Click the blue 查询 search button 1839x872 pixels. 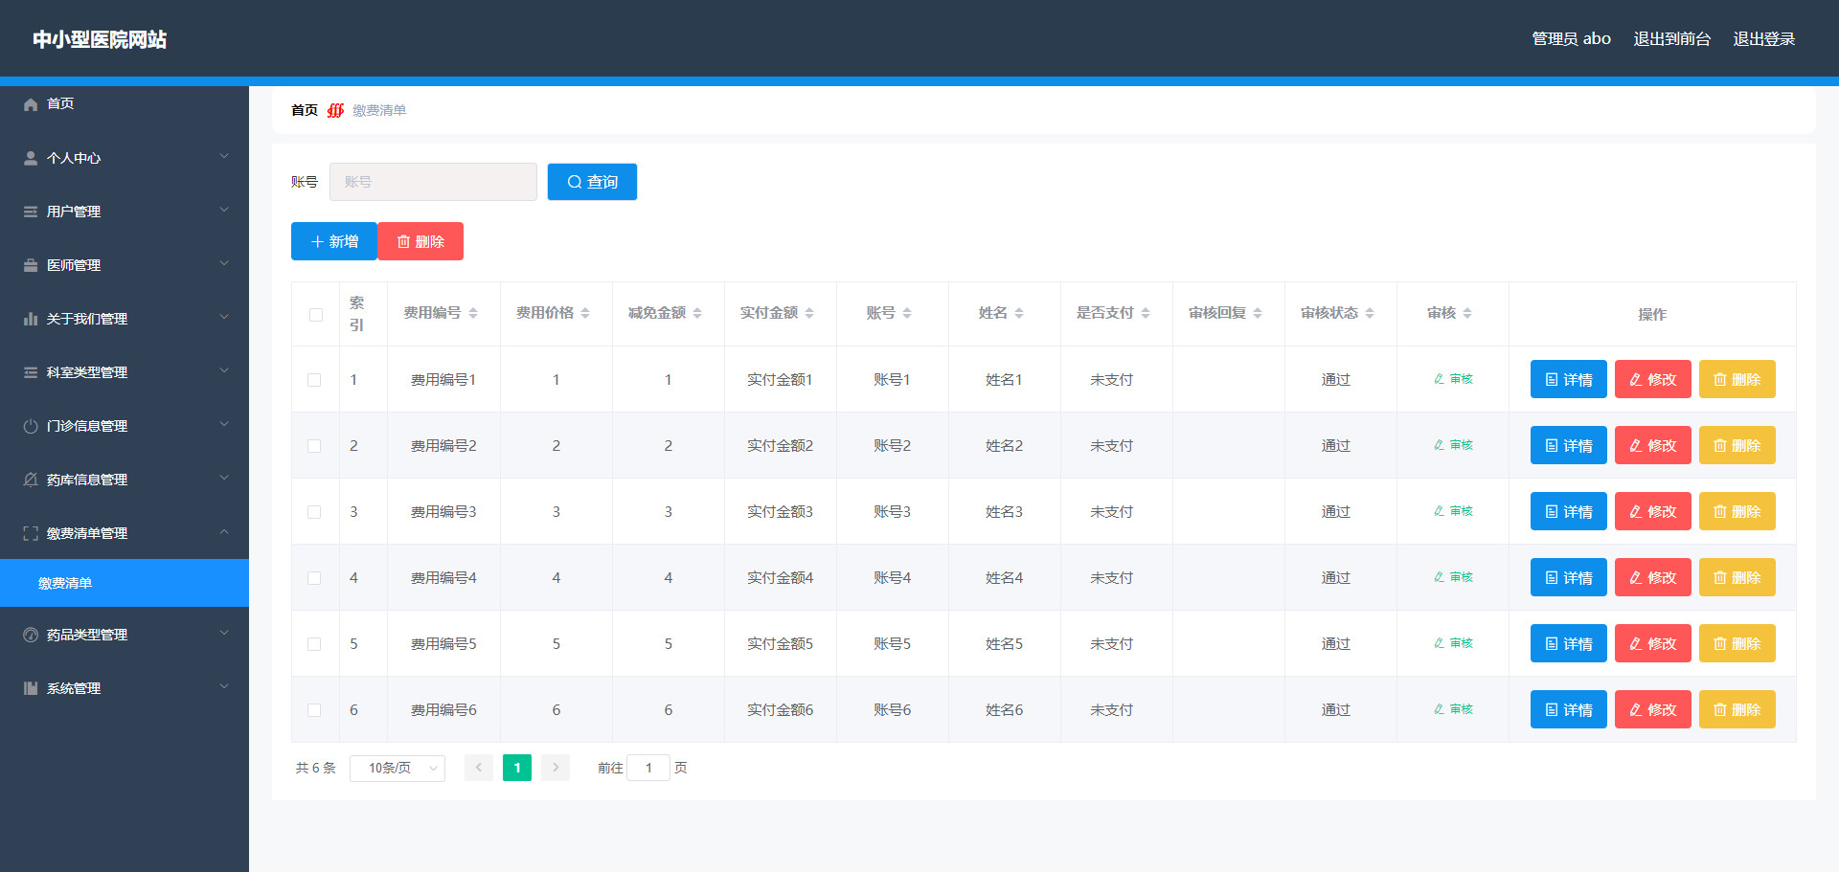click(x=592, y=182)
